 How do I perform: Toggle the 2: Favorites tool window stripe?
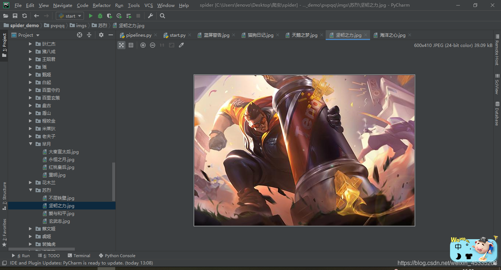pyautogui.click(x=4, y=233)
